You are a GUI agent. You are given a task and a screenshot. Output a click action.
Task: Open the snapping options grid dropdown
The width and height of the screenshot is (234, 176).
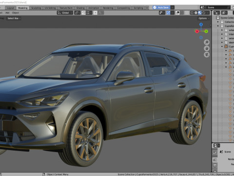click(x=89, y=13)
